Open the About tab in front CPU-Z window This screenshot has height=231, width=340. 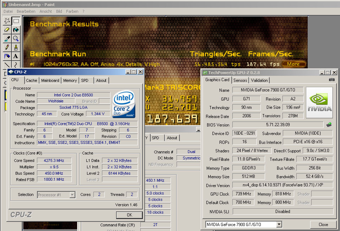coord(101,80)
